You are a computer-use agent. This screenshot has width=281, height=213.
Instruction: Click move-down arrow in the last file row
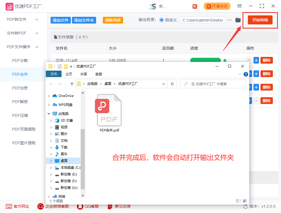coord(256,101)
